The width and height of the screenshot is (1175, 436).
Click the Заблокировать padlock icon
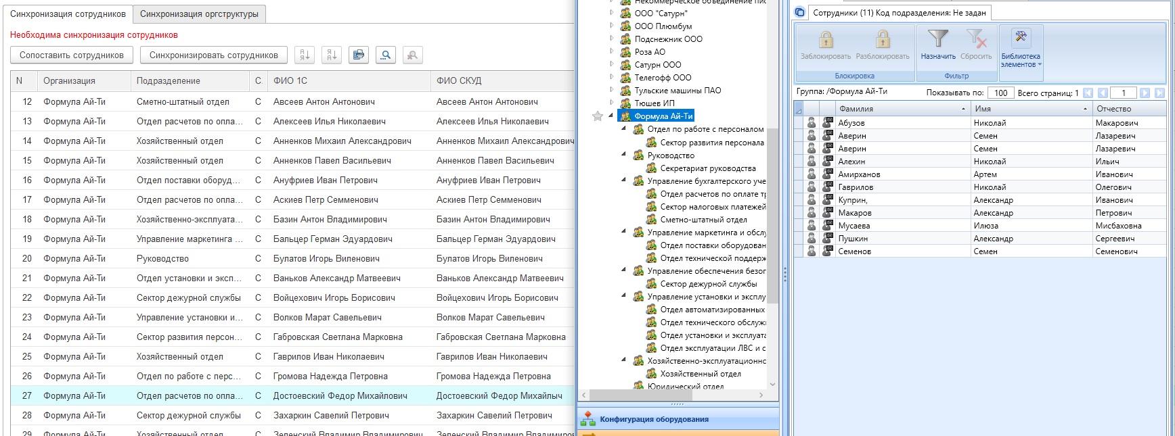pos(825,41)
